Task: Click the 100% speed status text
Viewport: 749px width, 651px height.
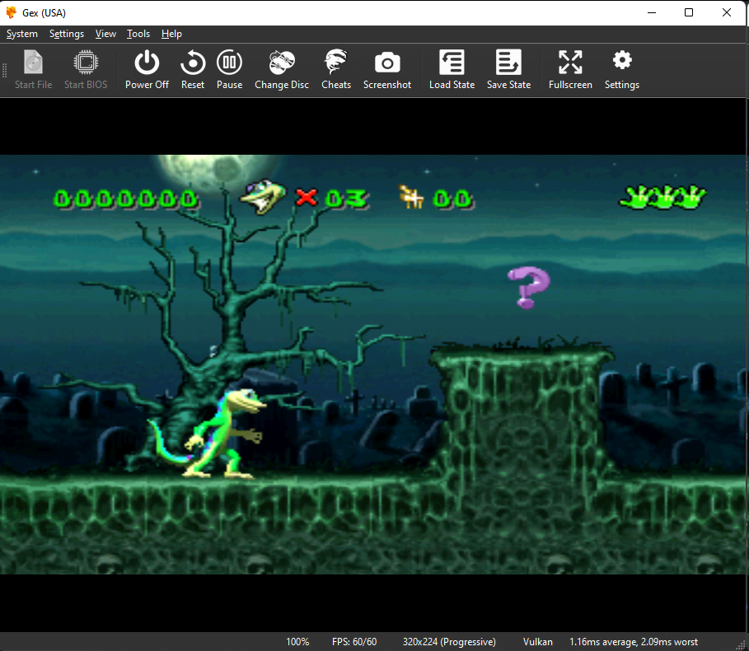Action: [297, 642]
